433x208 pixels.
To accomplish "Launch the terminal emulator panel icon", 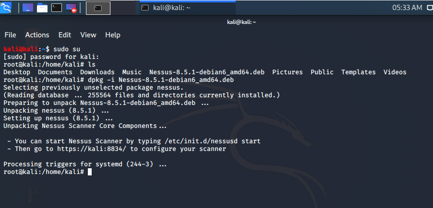I will coord(57,8).
